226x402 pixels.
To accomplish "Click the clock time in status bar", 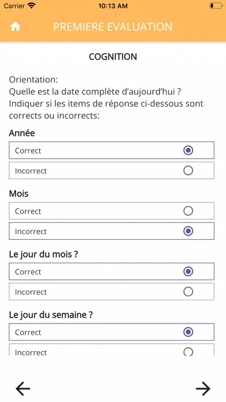I will [113, 6].
